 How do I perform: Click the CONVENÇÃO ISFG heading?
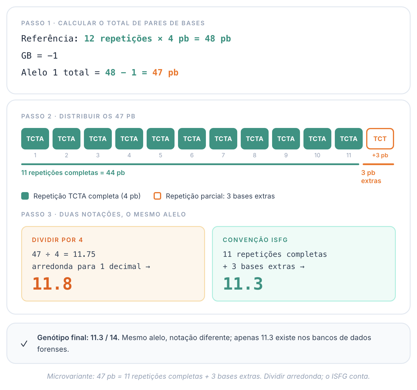coord(255,240)
